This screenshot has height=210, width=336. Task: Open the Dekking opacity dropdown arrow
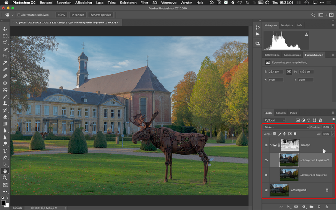point(333,127)
